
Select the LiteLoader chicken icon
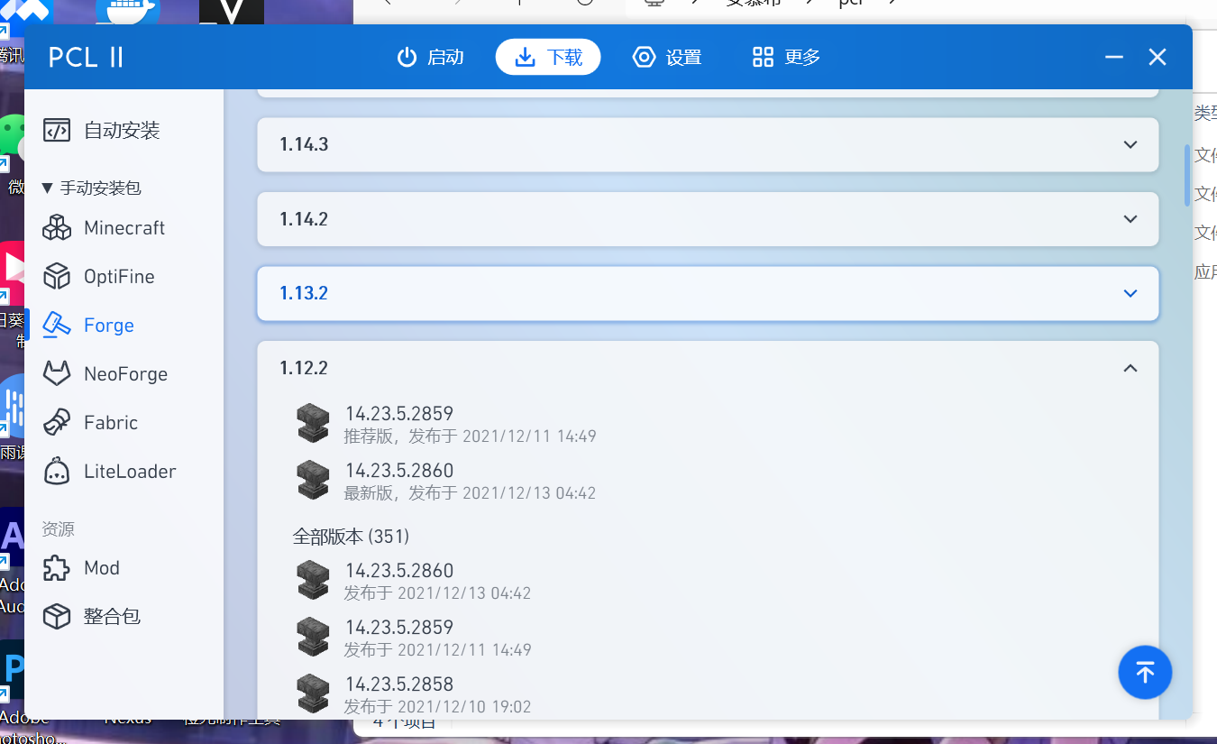pos(57,472)
